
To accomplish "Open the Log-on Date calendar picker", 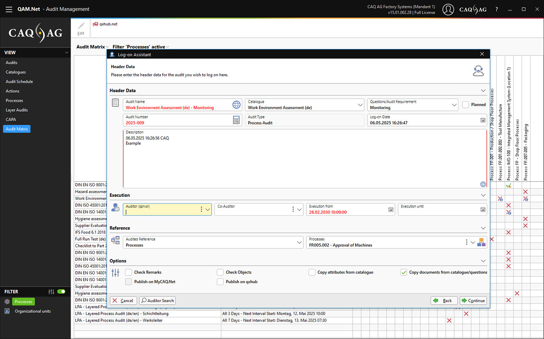I will coord(483,120).
